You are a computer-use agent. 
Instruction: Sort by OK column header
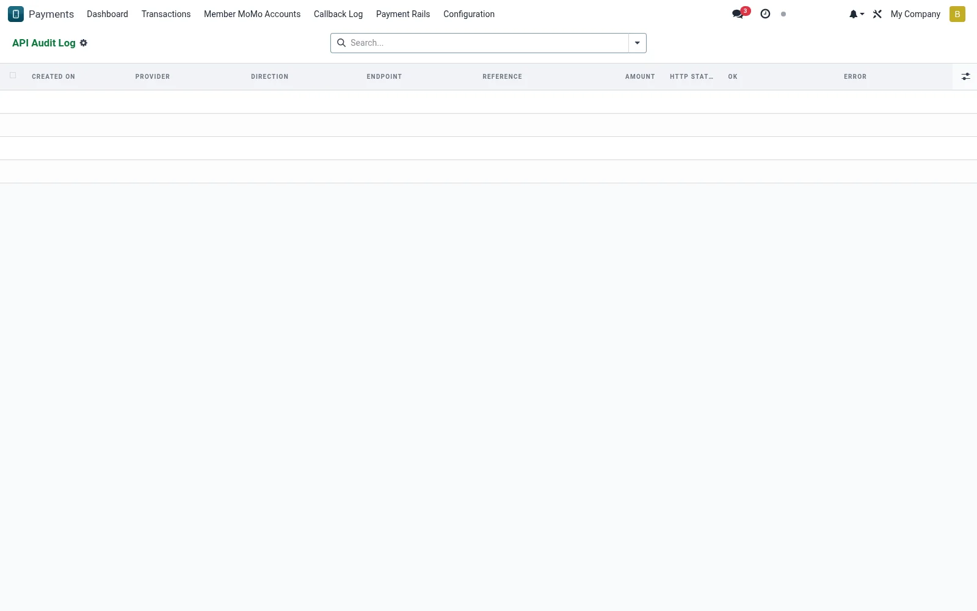tap(733, 76)
